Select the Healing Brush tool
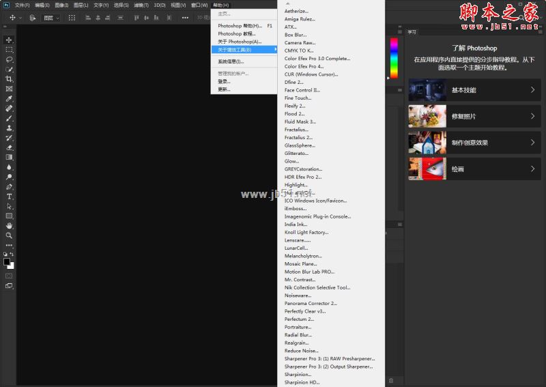The width and height of the screenshot is (546, 387). pos(9,109)
